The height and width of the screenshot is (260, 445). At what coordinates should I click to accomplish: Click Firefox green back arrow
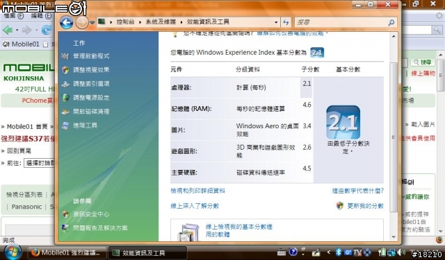click(8, 30)
